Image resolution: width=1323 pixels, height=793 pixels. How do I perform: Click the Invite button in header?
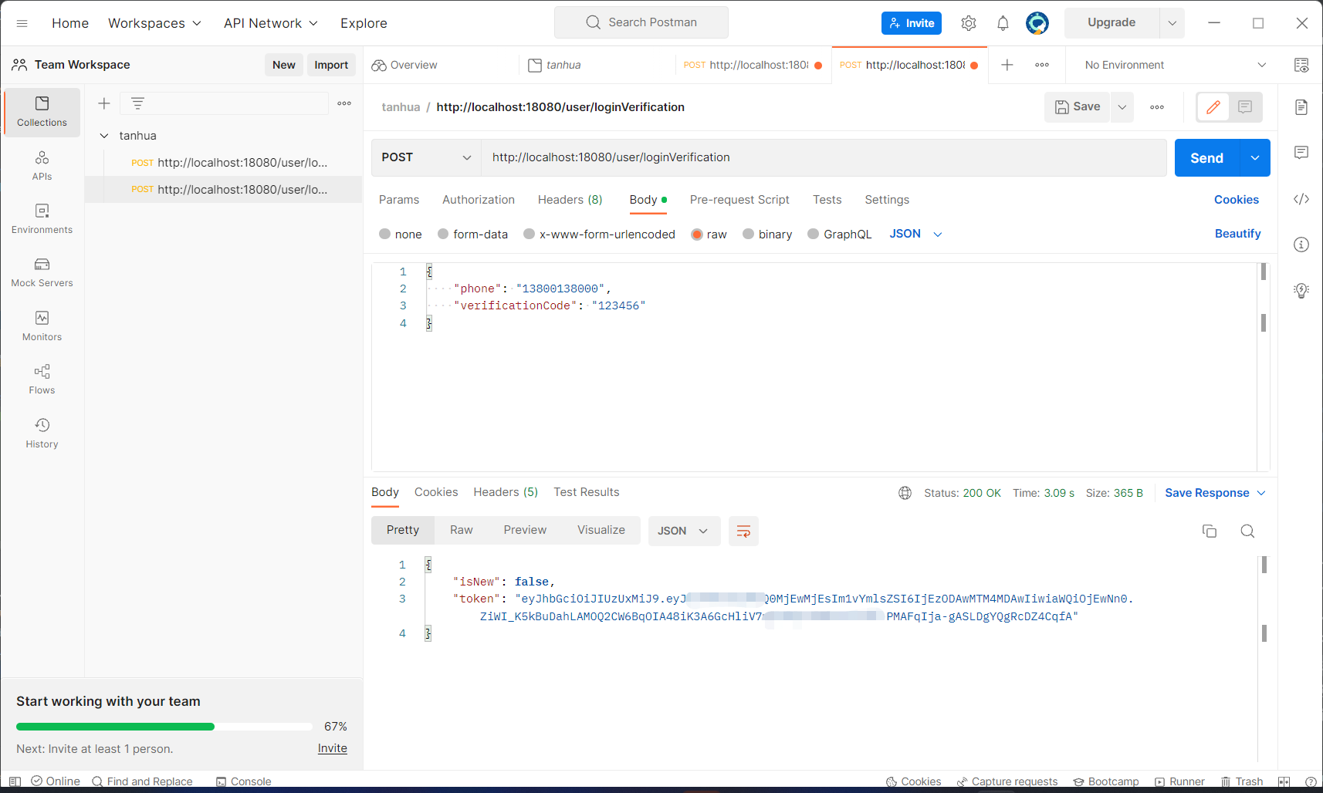click(x=912, y=23)
